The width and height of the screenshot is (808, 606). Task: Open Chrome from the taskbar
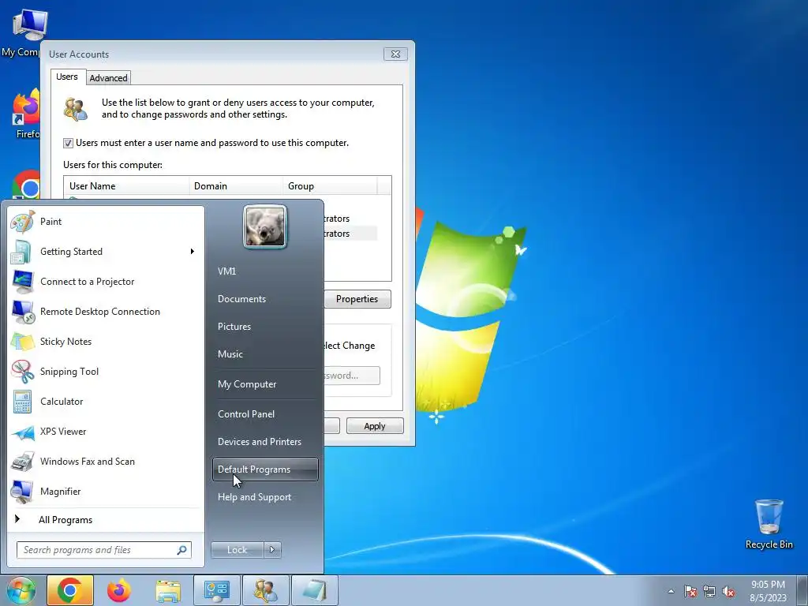pyautogui.click(x=70, y=590)
